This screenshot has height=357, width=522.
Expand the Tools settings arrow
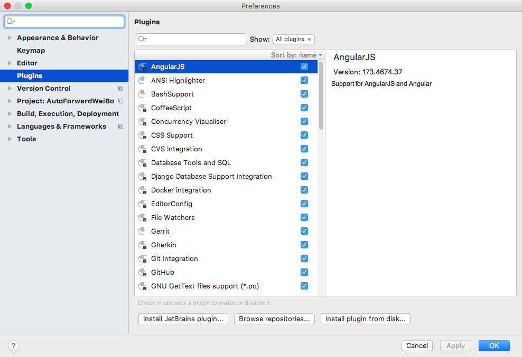click(x=10, y=139)
